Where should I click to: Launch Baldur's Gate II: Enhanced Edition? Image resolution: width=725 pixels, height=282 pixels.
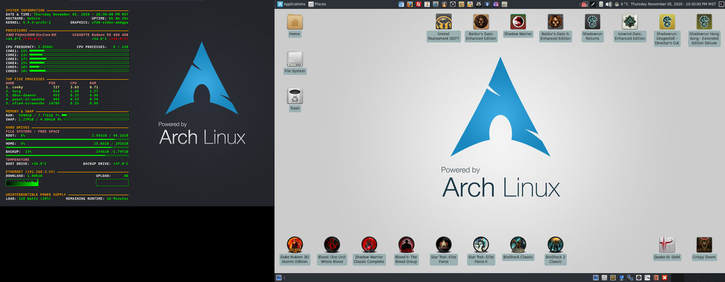556,27
